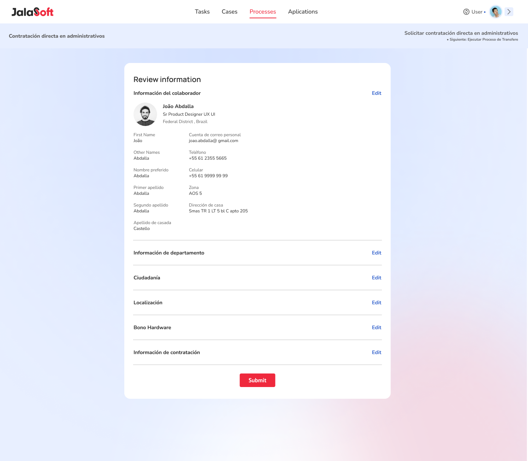Expand the Bono Hardware row heading

pos(152,327)
